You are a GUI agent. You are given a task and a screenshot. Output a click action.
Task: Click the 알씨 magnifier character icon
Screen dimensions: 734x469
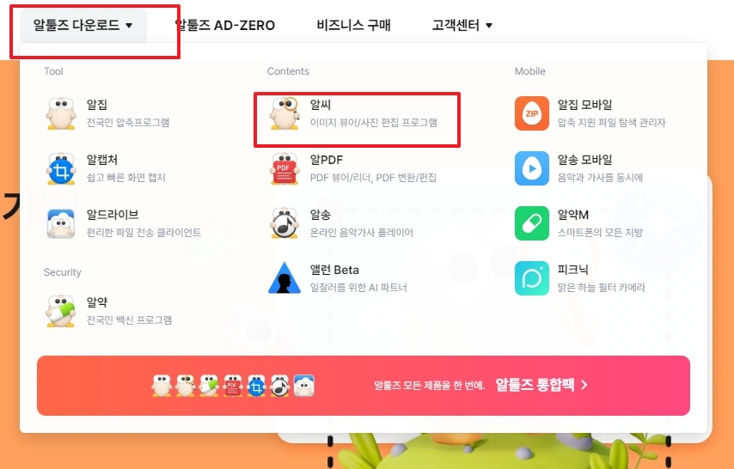pyautogui.click(x=284, y=113)
